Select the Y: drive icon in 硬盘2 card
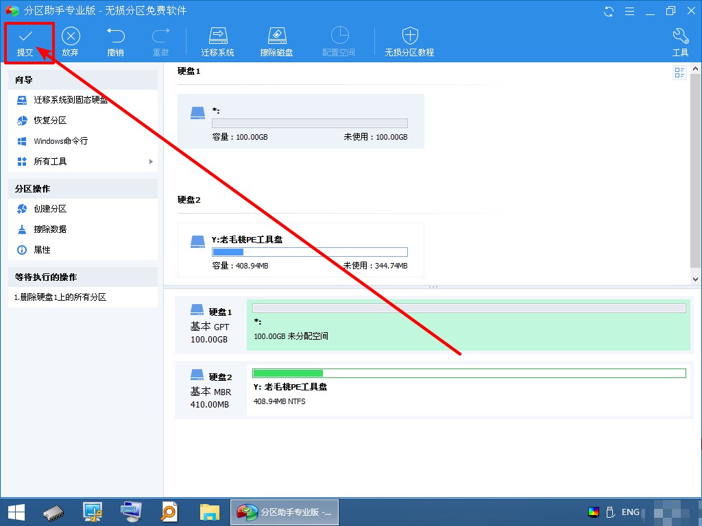 tap(198, 242)
